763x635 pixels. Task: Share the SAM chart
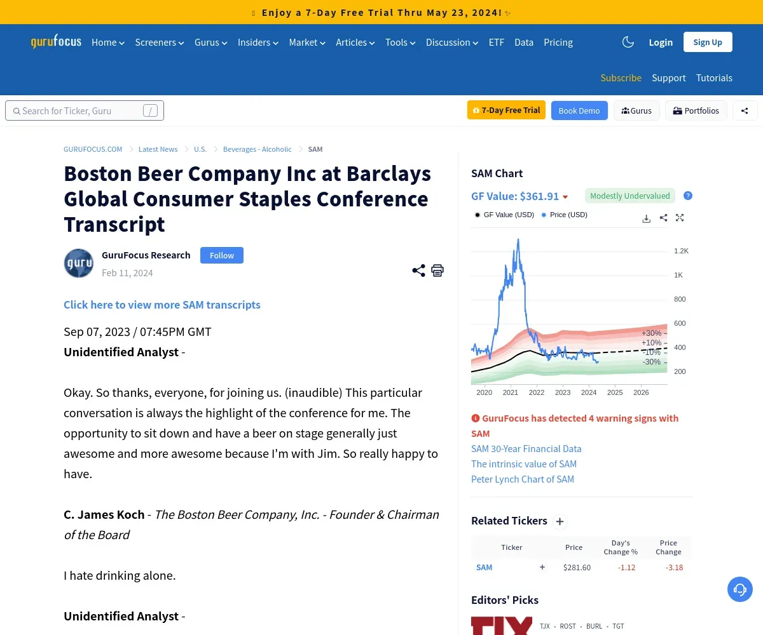(663, 218)
